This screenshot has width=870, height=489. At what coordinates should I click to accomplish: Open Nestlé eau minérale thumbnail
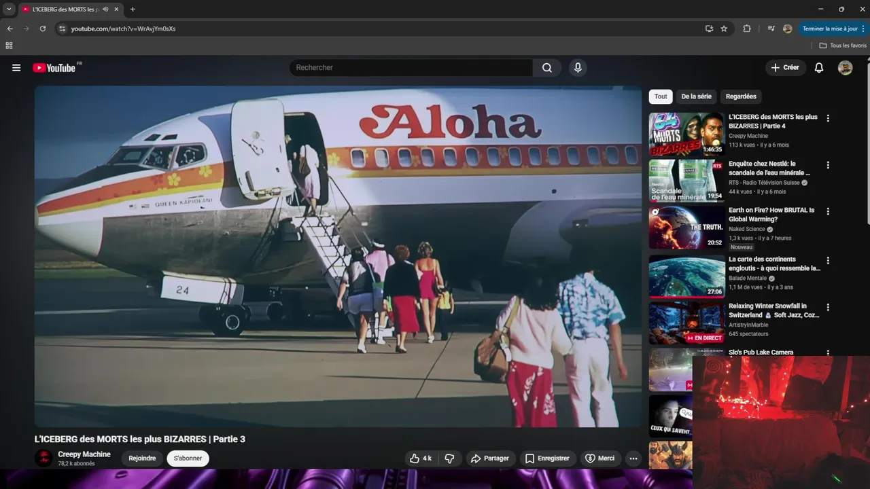[x=686, y=181]
